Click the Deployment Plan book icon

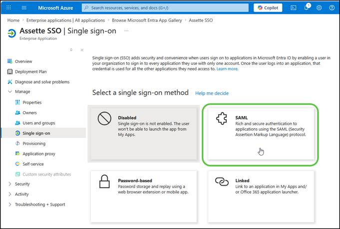pos(10,72)
